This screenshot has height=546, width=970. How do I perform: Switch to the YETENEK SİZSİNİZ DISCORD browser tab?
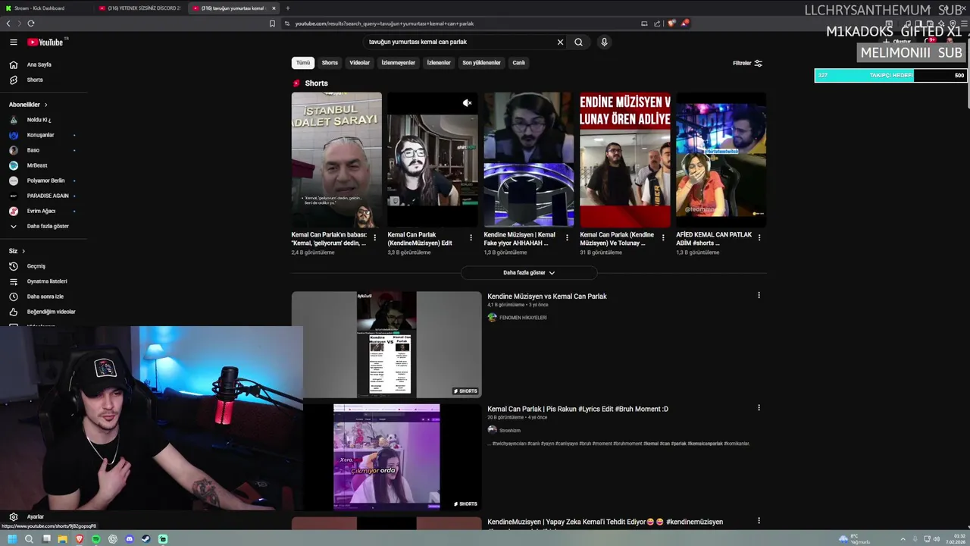(140, 8)
